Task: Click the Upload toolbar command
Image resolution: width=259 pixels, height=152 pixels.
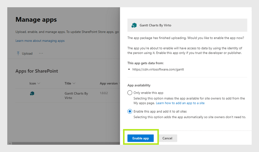Action: 24,53
